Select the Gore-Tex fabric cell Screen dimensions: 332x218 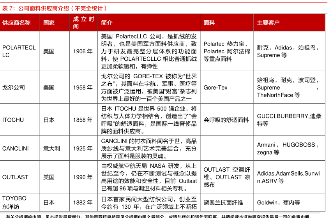tap(215, 88)
